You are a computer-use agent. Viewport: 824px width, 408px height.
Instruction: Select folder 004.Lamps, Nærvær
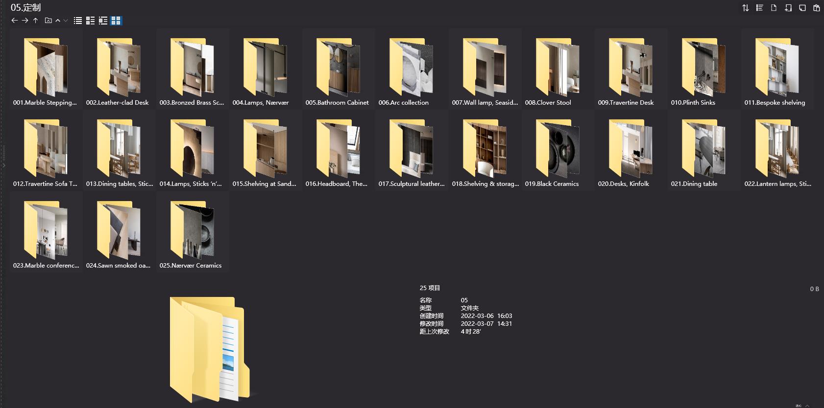click(x=266, y=68)
